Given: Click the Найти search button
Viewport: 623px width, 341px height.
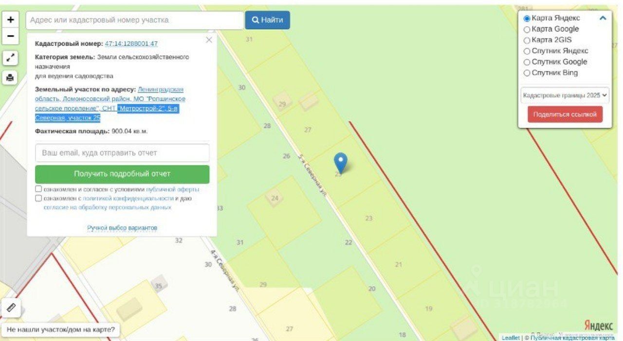Looking at the screenshot, I should (268, 20).
